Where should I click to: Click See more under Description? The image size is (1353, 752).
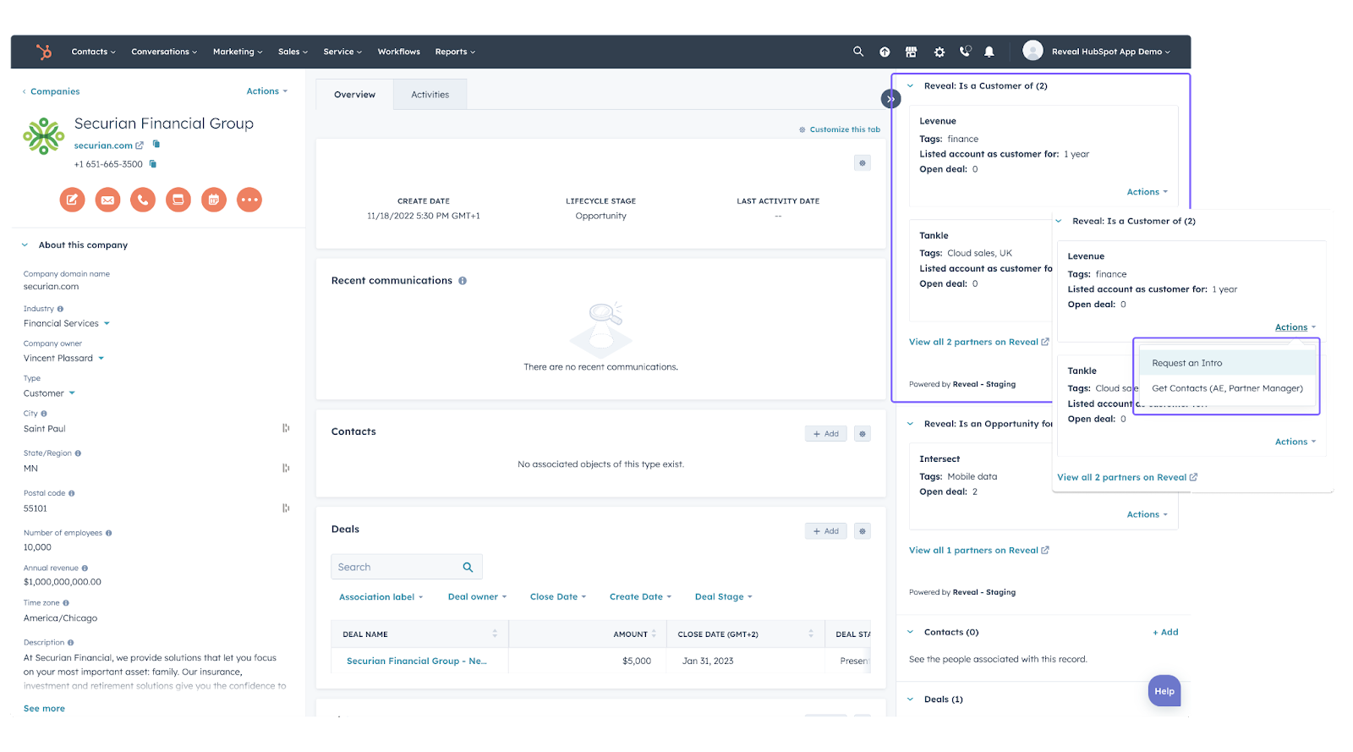tap(44, 709)
